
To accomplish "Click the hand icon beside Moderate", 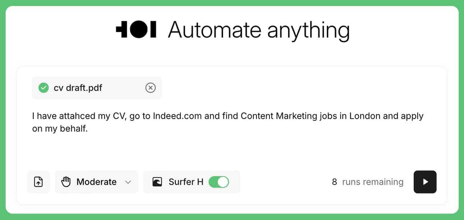I will click(66, 182).
